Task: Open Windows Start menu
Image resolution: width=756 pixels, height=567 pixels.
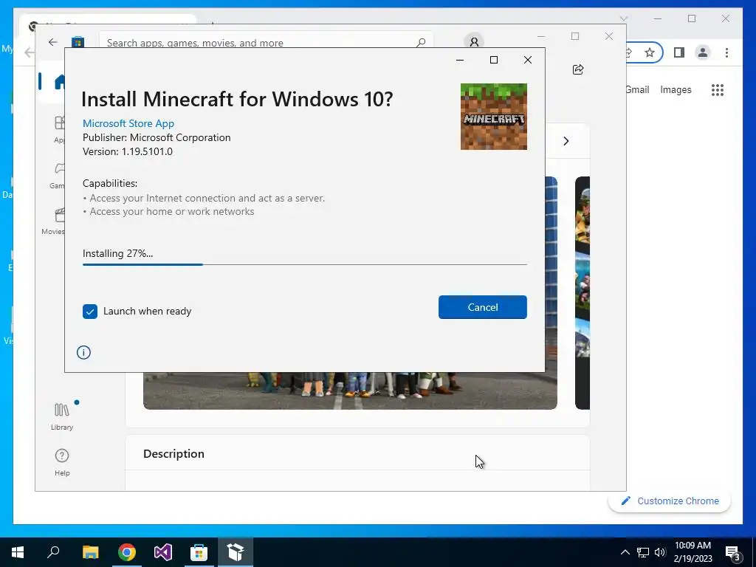Action: tap(18, 552)
